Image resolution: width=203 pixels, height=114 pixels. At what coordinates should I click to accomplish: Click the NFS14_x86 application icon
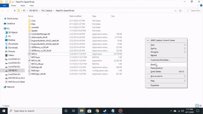click(x=29, y=60)
